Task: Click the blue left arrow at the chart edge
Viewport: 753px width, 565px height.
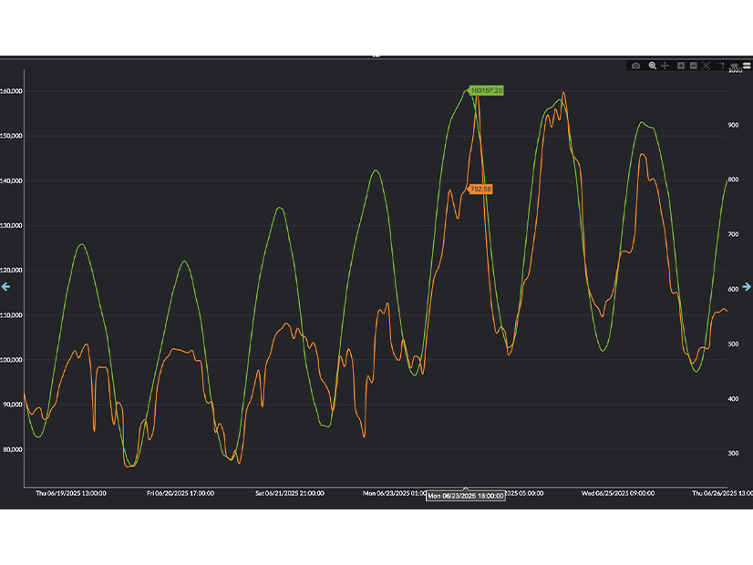Action: (x=5, y=287)
